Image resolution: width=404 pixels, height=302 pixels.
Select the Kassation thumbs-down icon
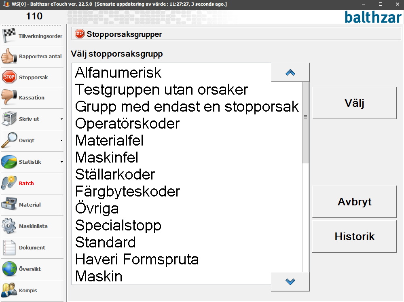coord(9,97)
